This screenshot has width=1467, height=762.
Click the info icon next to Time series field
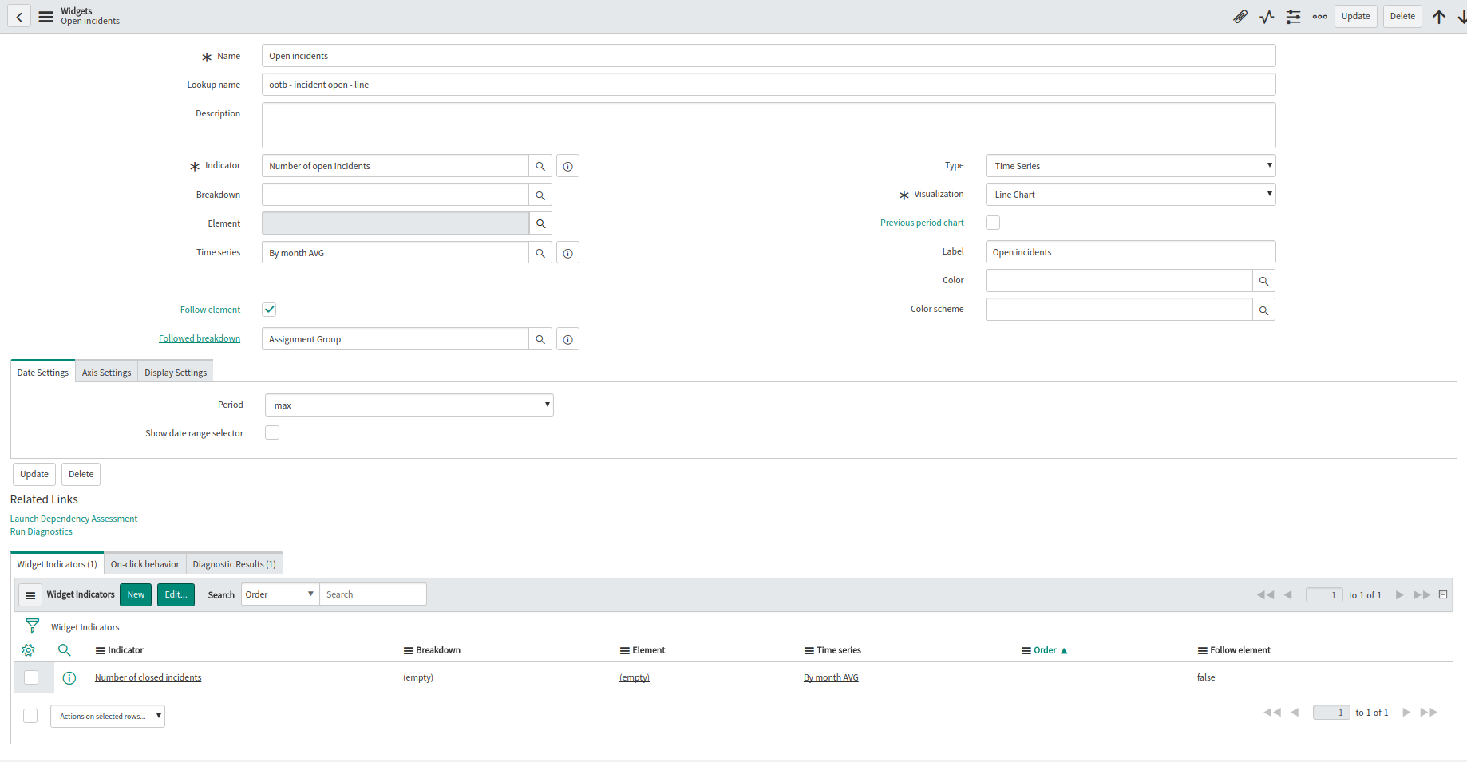(x=567, y=252)
